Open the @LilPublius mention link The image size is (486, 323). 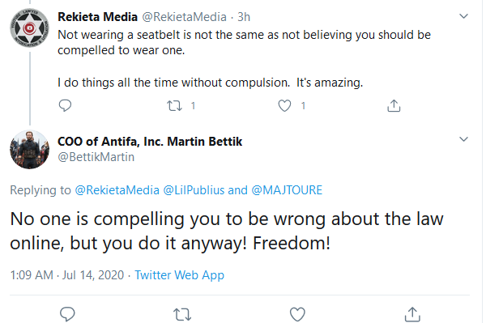pyautogui.click(x=194, y=190)
